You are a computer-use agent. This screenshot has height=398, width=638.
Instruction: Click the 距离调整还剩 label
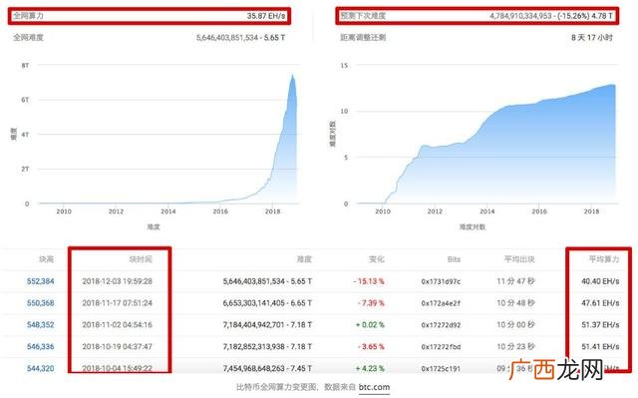[363, 38]
